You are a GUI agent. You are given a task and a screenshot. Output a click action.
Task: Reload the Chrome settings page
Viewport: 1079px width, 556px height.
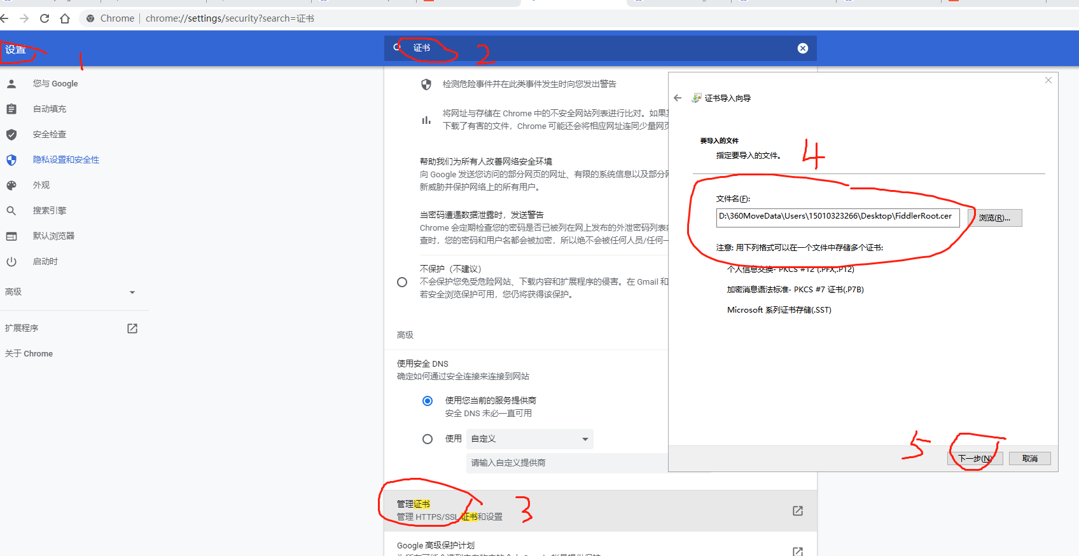pos(45,18)
